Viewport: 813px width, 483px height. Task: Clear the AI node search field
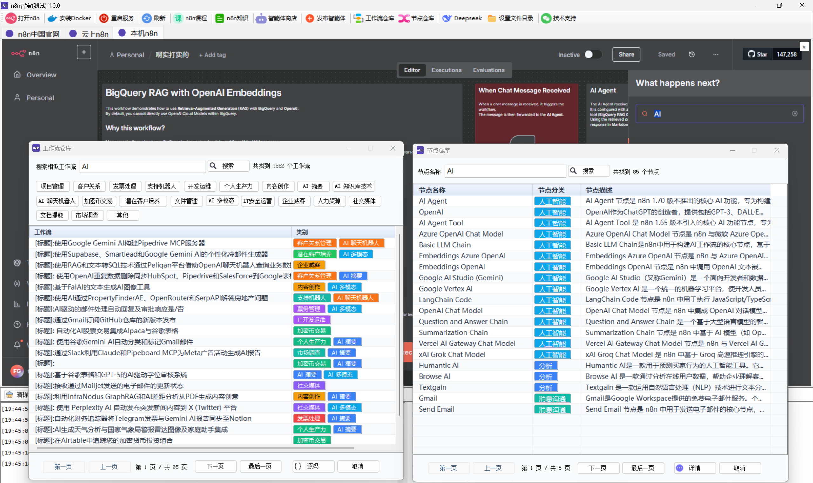pyautogui.click(x=795, y=114)
